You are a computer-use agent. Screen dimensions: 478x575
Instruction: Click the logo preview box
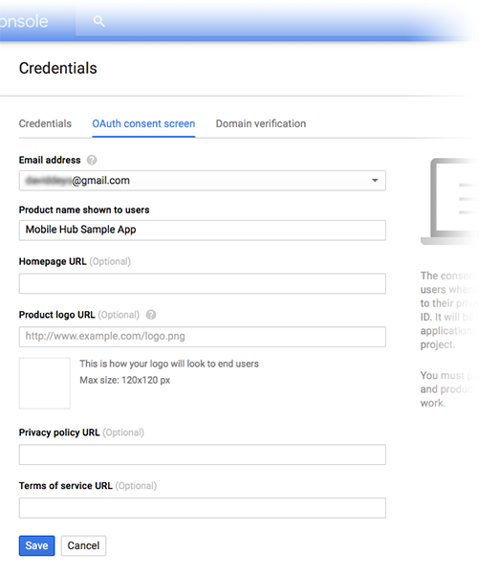pyautogui.click(x=45, y=384)
